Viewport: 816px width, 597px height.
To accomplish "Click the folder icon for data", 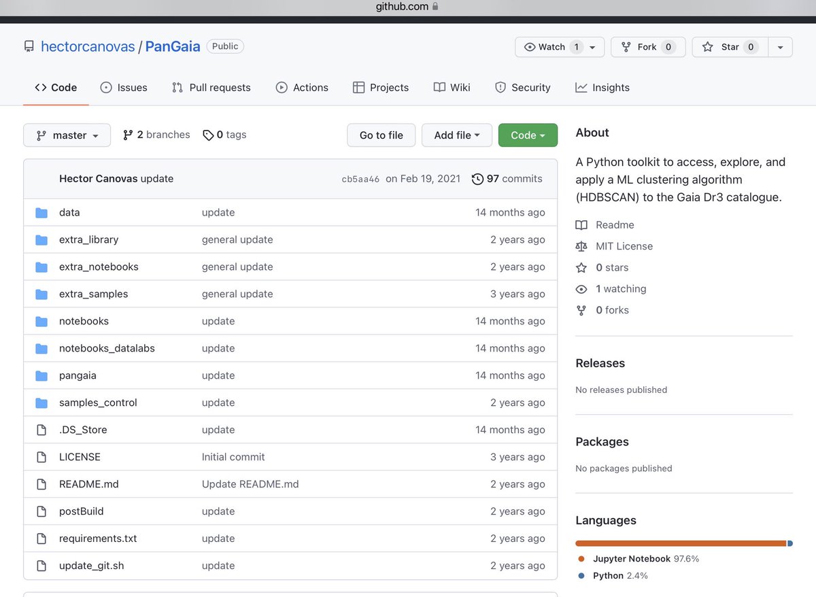I will click(41, 213).
